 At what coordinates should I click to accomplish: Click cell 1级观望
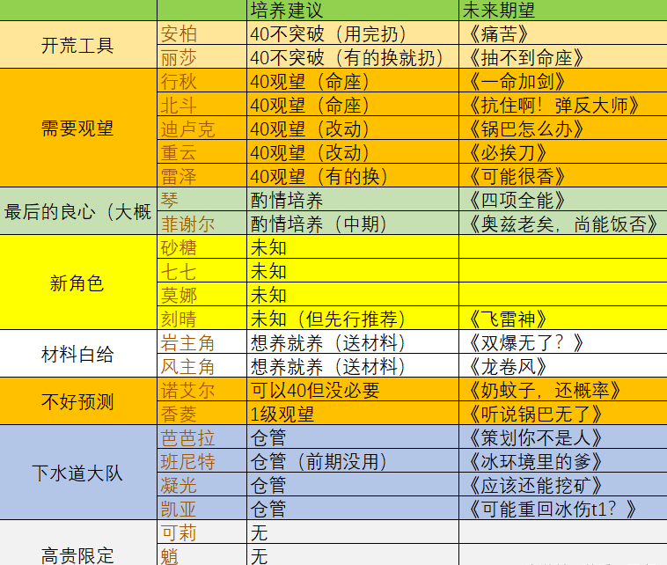click(353, 413)
